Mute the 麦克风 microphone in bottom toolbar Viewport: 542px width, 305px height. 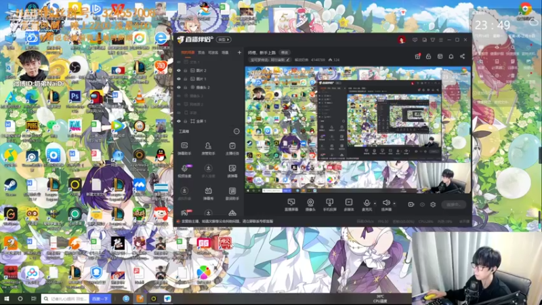367,205
